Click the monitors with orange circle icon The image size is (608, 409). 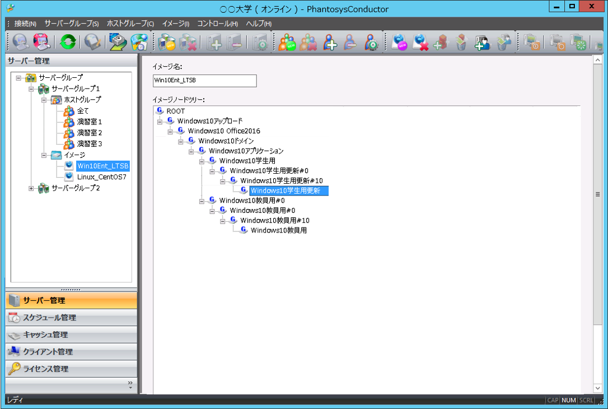558,42
